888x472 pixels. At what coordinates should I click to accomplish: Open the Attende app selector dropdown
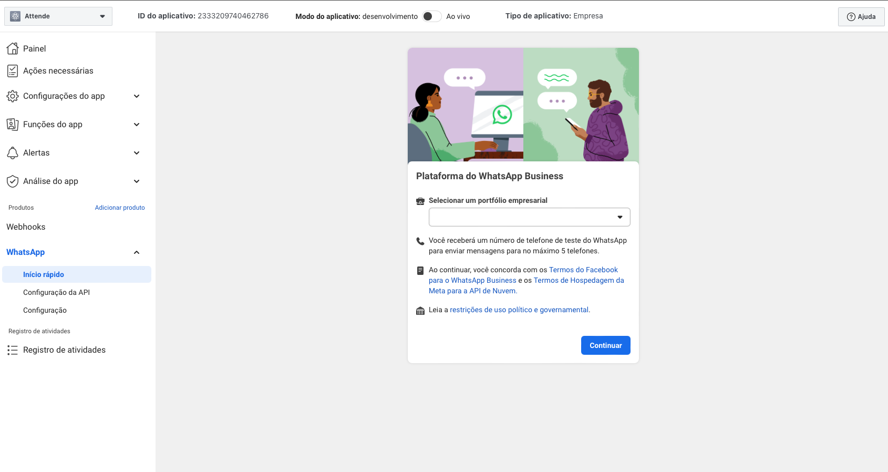tap(58, 16)
